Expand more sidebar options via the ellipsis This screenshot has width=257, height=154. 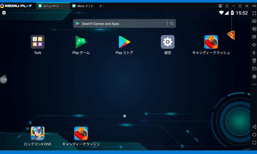[x=254, y=85]
